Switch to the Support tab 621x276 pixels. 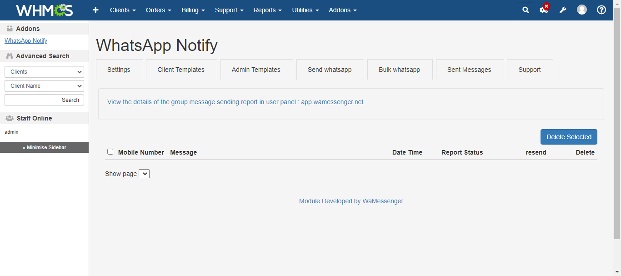coord(530,70)
